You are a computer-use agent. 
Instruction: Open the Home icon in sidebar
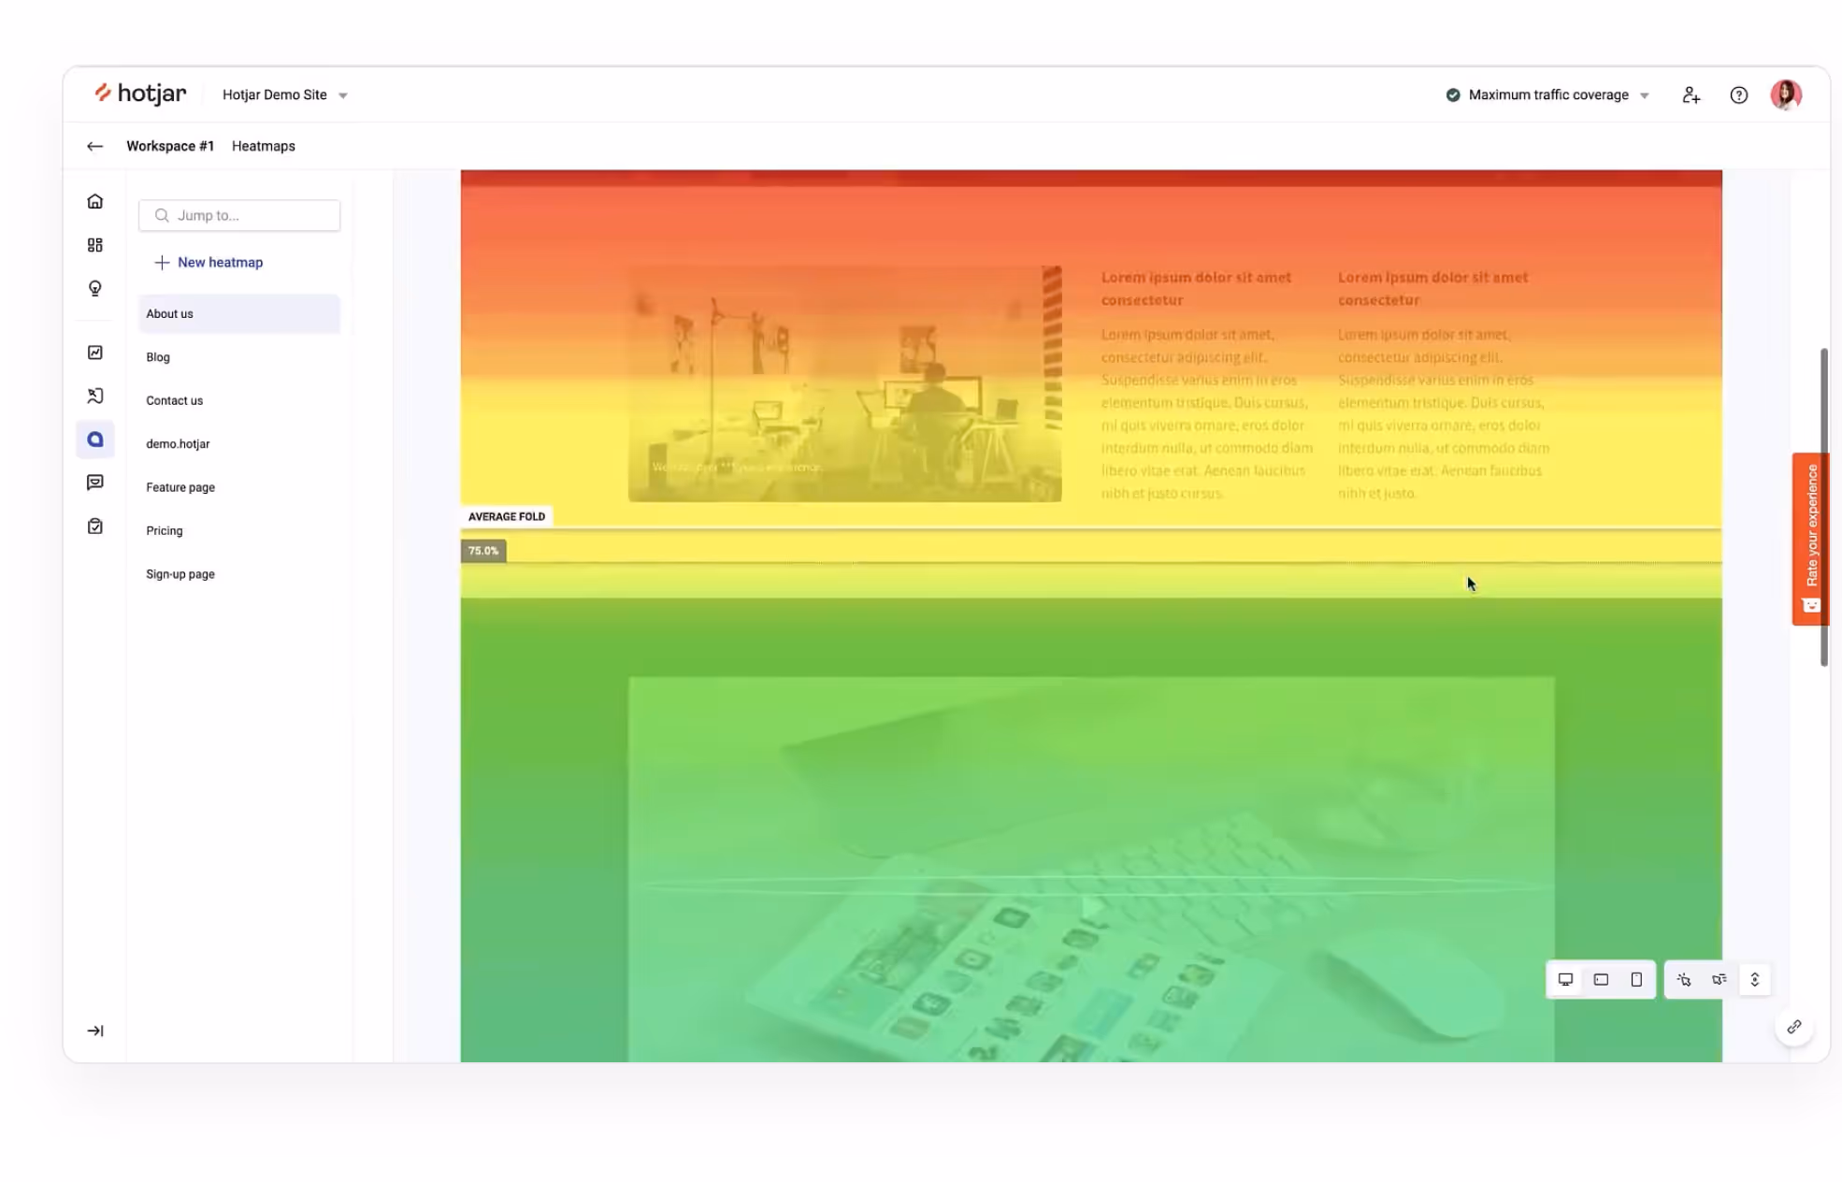(x=95, y=201)
